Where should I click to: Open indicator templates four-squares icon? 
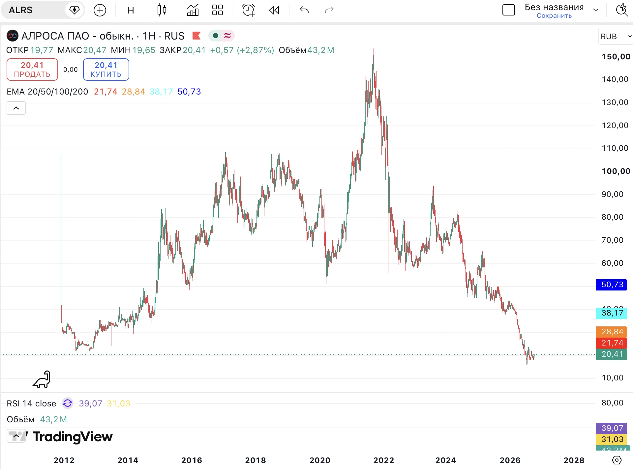(x=218, y=10)
